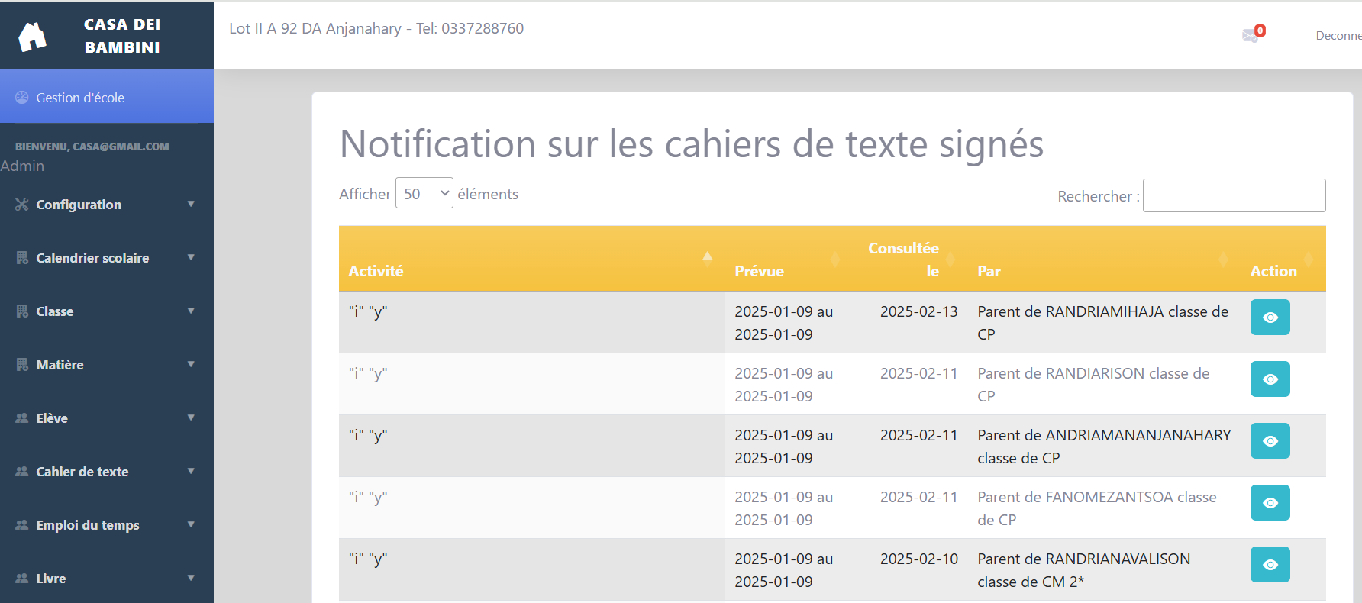Click the Consultée le column to sort
The width and height of the screenshot is (1362, 603).
point(904,259)
